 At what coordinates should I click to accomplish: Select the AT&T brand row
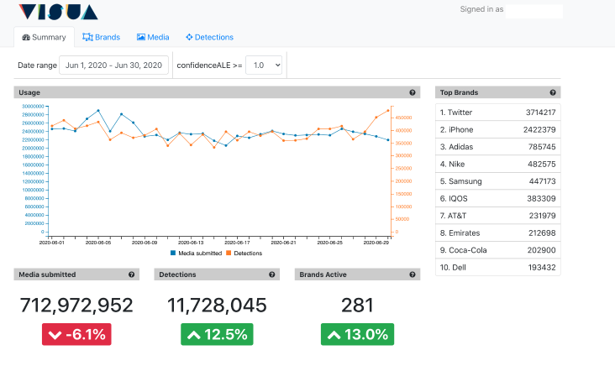(497, 216)
